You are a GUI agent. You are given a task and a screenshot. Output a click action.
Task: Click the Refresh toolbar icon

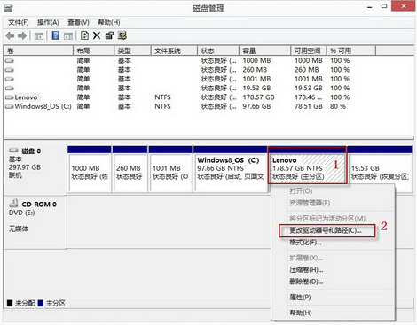click(84, 35)
